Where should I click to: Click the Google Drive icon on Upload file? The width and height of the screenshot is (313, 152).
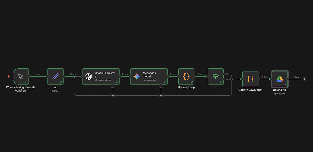pos(280,79)
